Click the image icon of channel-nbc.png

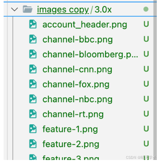(33, 99)
